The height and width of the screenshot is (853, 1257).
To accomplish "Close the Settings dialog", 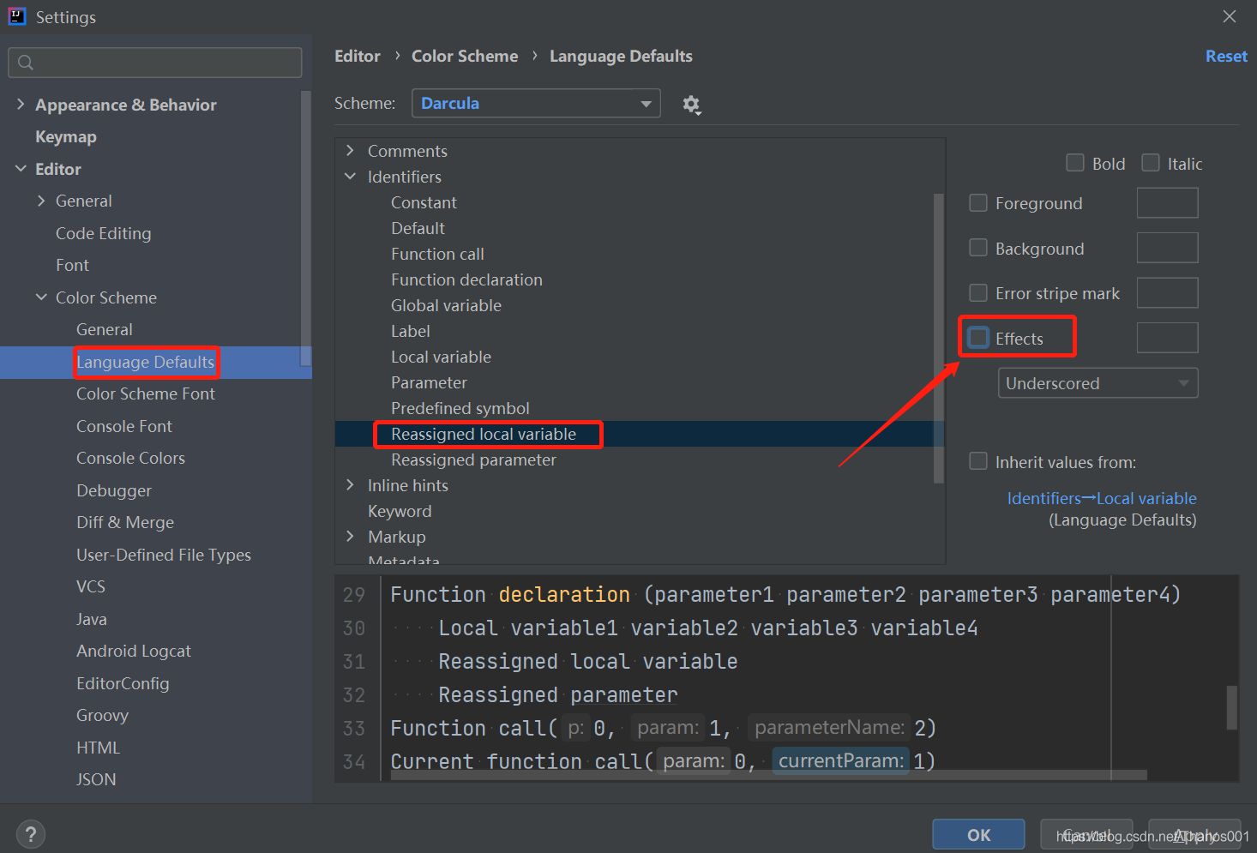I will tap(1230, 16).
